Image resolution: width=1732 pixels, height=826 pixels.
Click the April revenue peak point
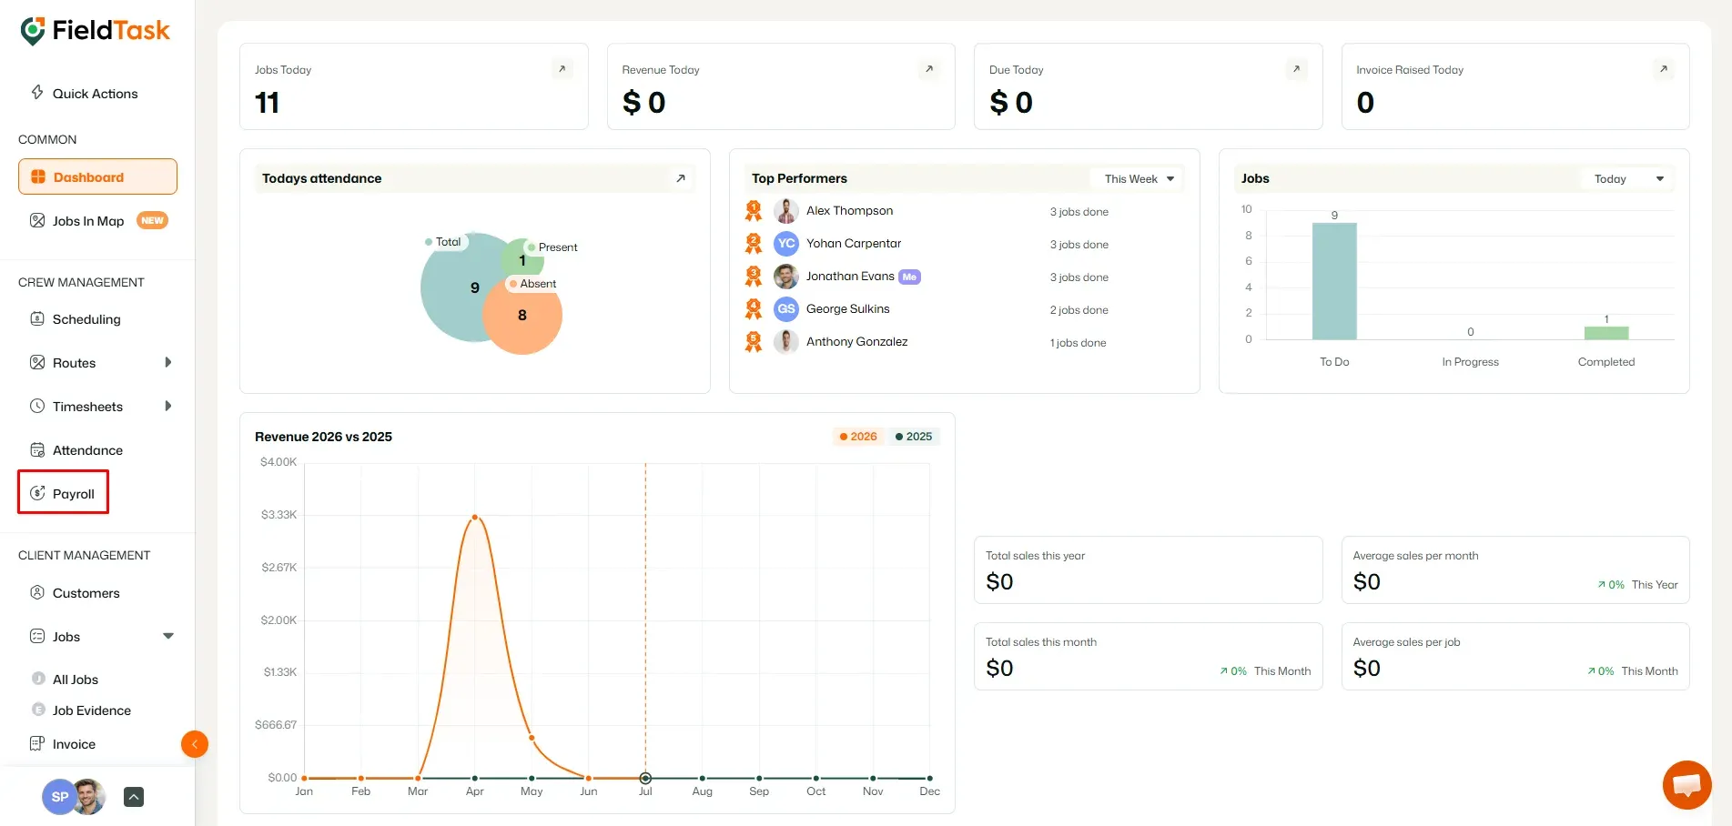(475, 518)
